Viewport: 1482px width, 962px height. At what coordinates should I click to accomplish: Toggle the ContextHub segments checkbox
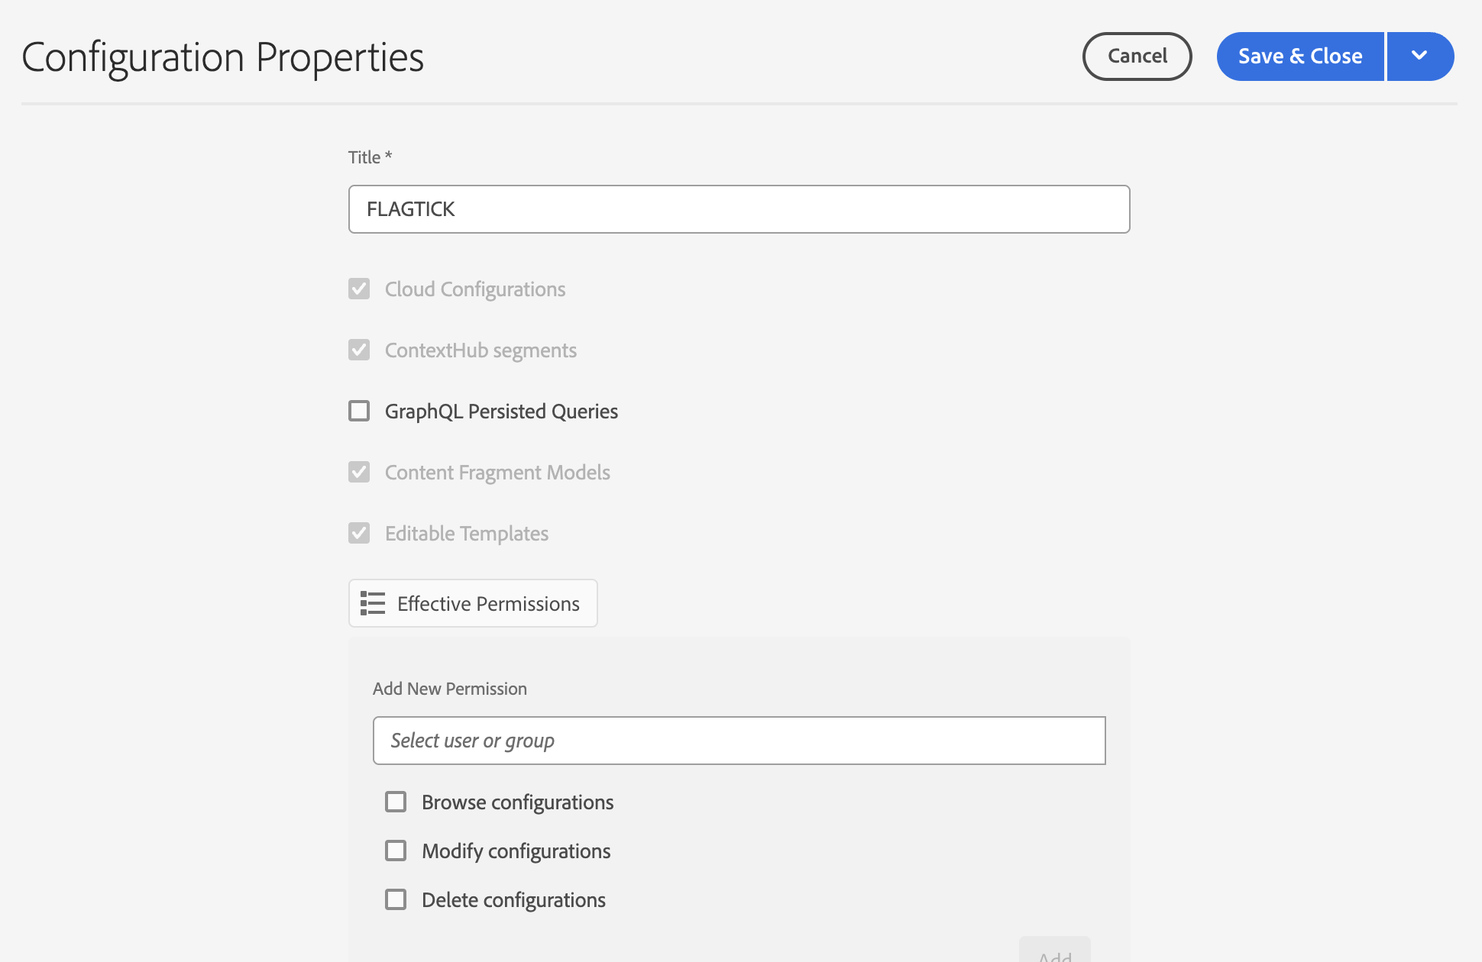[x=359, y=350]
